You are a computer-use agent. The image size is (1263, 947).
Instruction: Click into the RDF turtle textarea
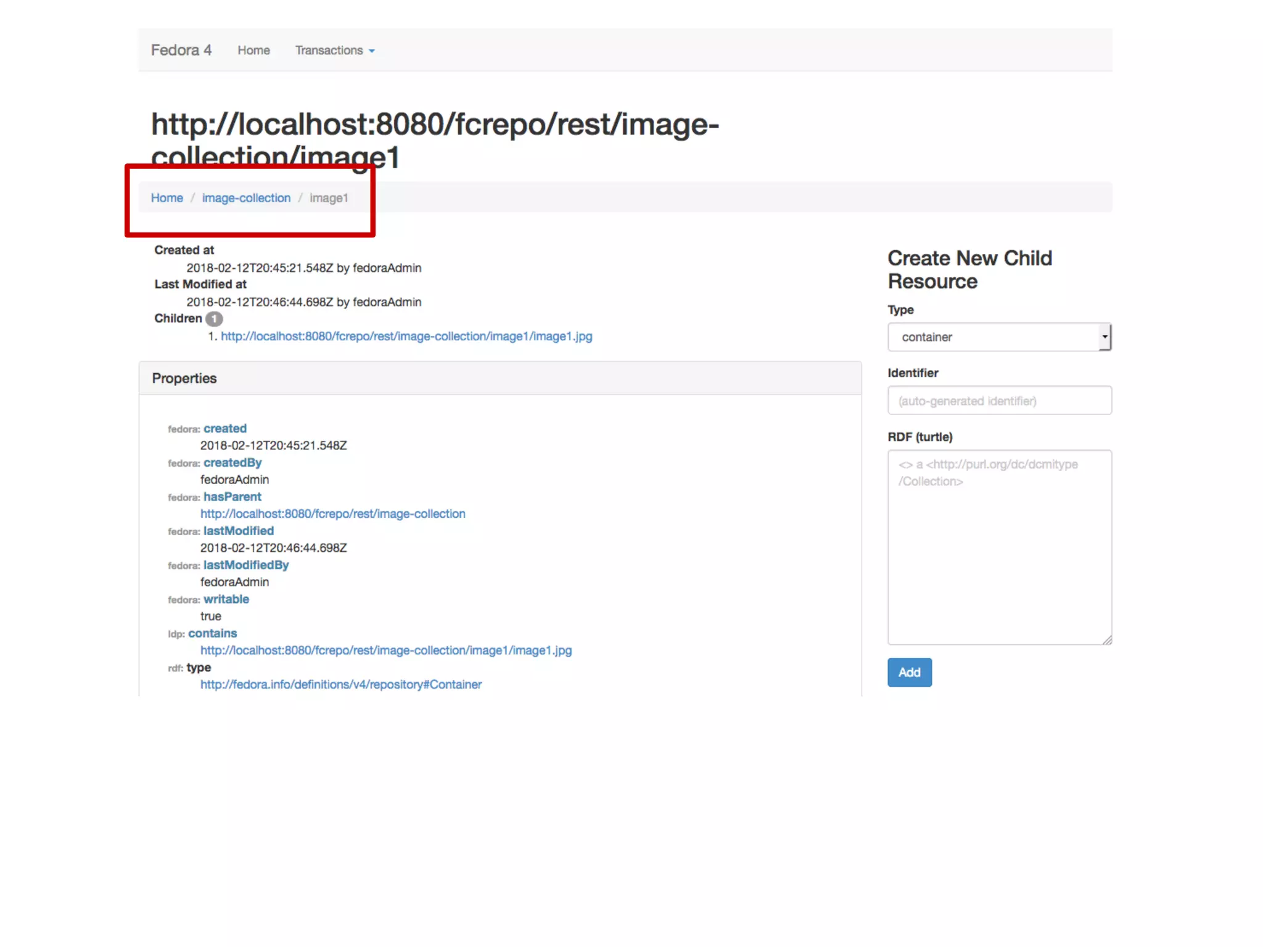999,547
